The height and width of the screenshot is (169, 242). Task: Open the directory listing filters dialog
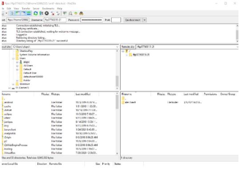tap(65, 13)
